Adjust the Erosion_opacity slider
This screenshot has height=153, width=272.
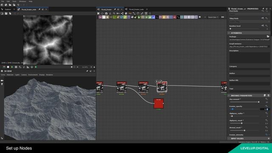[x=244, y=109]
